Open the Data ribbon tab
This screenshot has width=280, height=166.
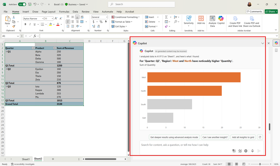(75, 11)
